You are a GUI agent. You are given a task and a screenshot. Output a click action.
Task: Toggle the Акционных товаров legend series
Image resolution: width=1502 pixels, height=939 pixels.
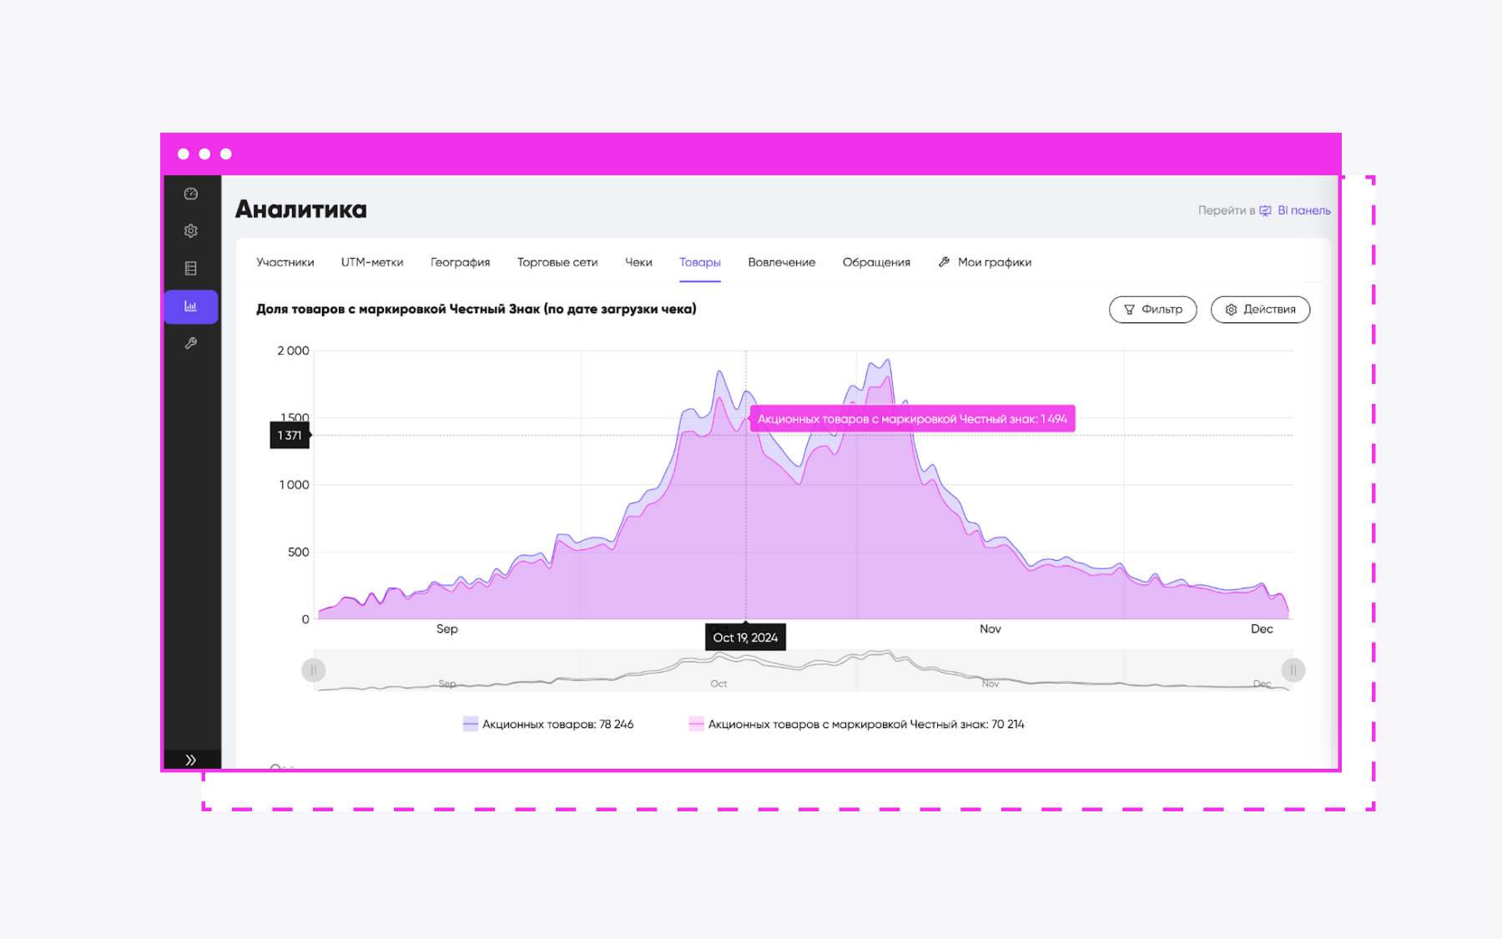point(548,724)
